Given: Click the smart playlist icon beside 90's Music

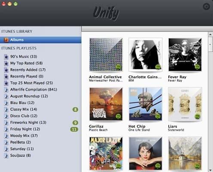Looking at the screenshot, I should point(6,57).
